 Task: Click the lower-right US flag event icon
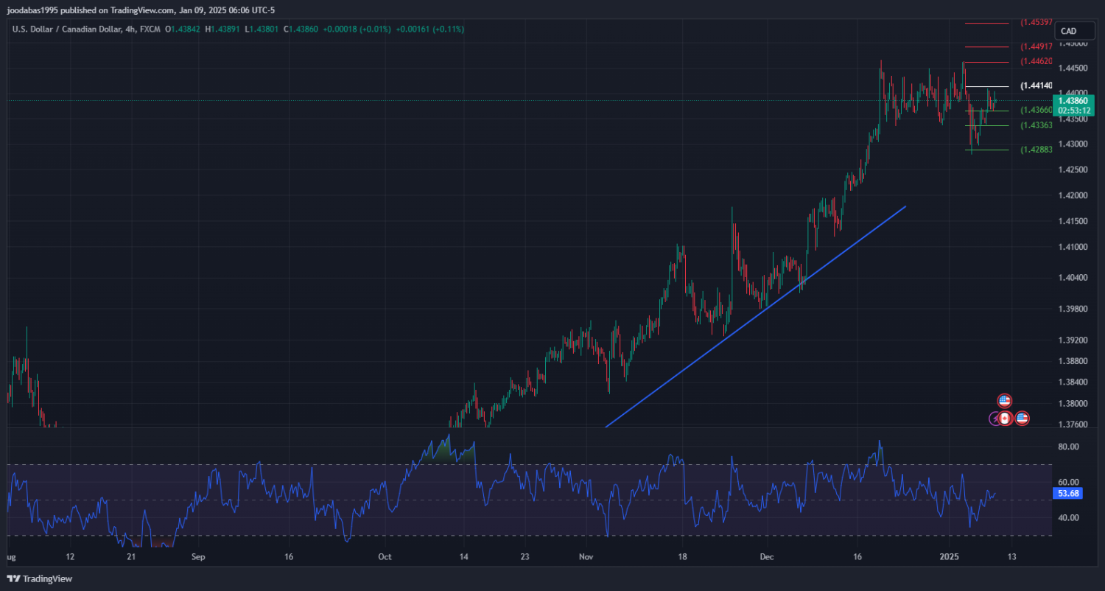[1022, 419]
